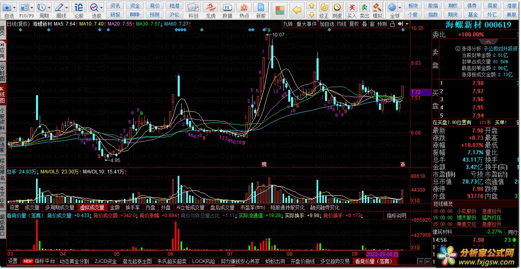Open the 测速 speed test icon
This screenshot has height=269, width=521.
click(x=337, y=7)
